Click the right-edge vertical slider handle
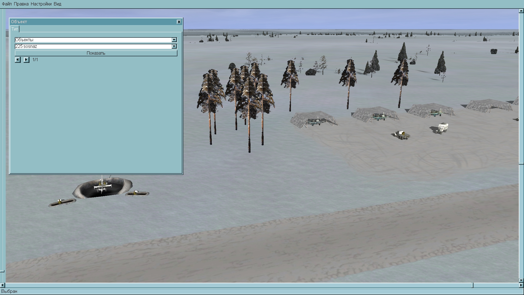This screenshot has width=524, height=295. [521, 164]
